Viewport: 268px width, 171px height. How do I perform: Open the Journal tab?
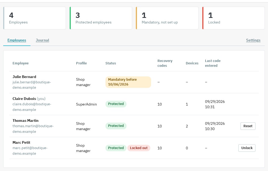click(42, 40)
